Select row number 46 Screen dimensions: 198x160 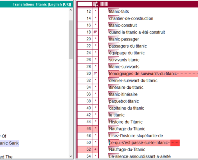89,129
